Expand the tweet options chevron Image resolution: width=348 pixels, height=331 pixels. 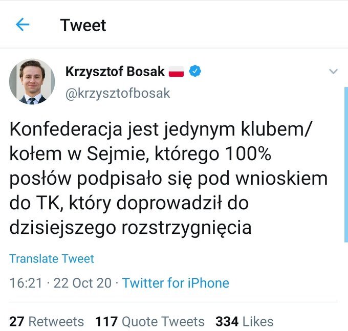[x=333, y=72]
